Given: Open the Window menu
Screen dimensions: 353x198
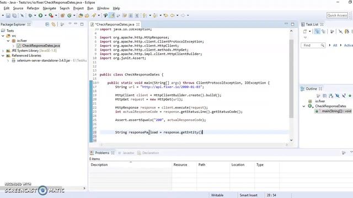Looking at the screenshot, I should click(103, 8).
